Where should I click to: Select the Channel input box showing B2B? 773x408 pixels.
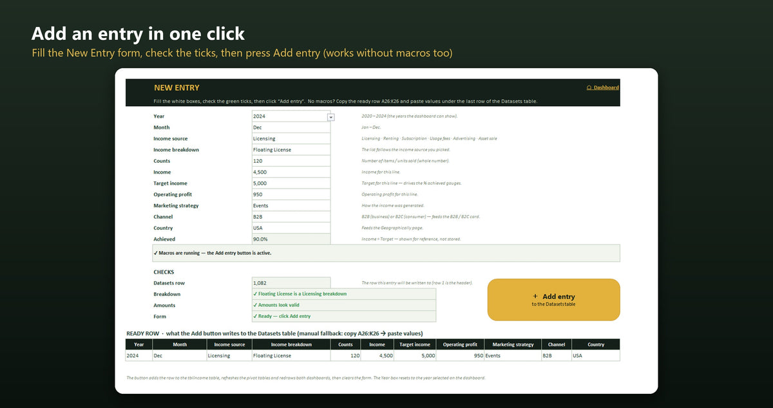[291, 217]
